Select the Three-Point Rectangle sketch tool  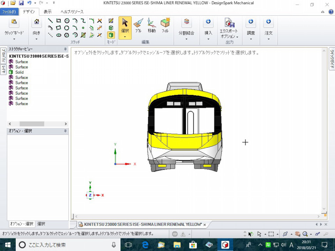[59, 28]
